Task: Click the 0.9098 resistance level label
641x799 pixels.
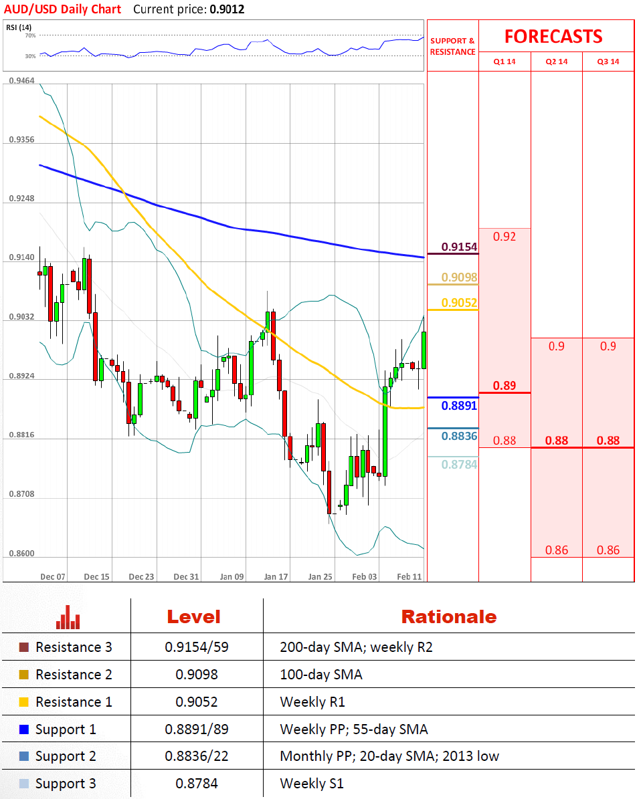Action: [x=459, y=277]
